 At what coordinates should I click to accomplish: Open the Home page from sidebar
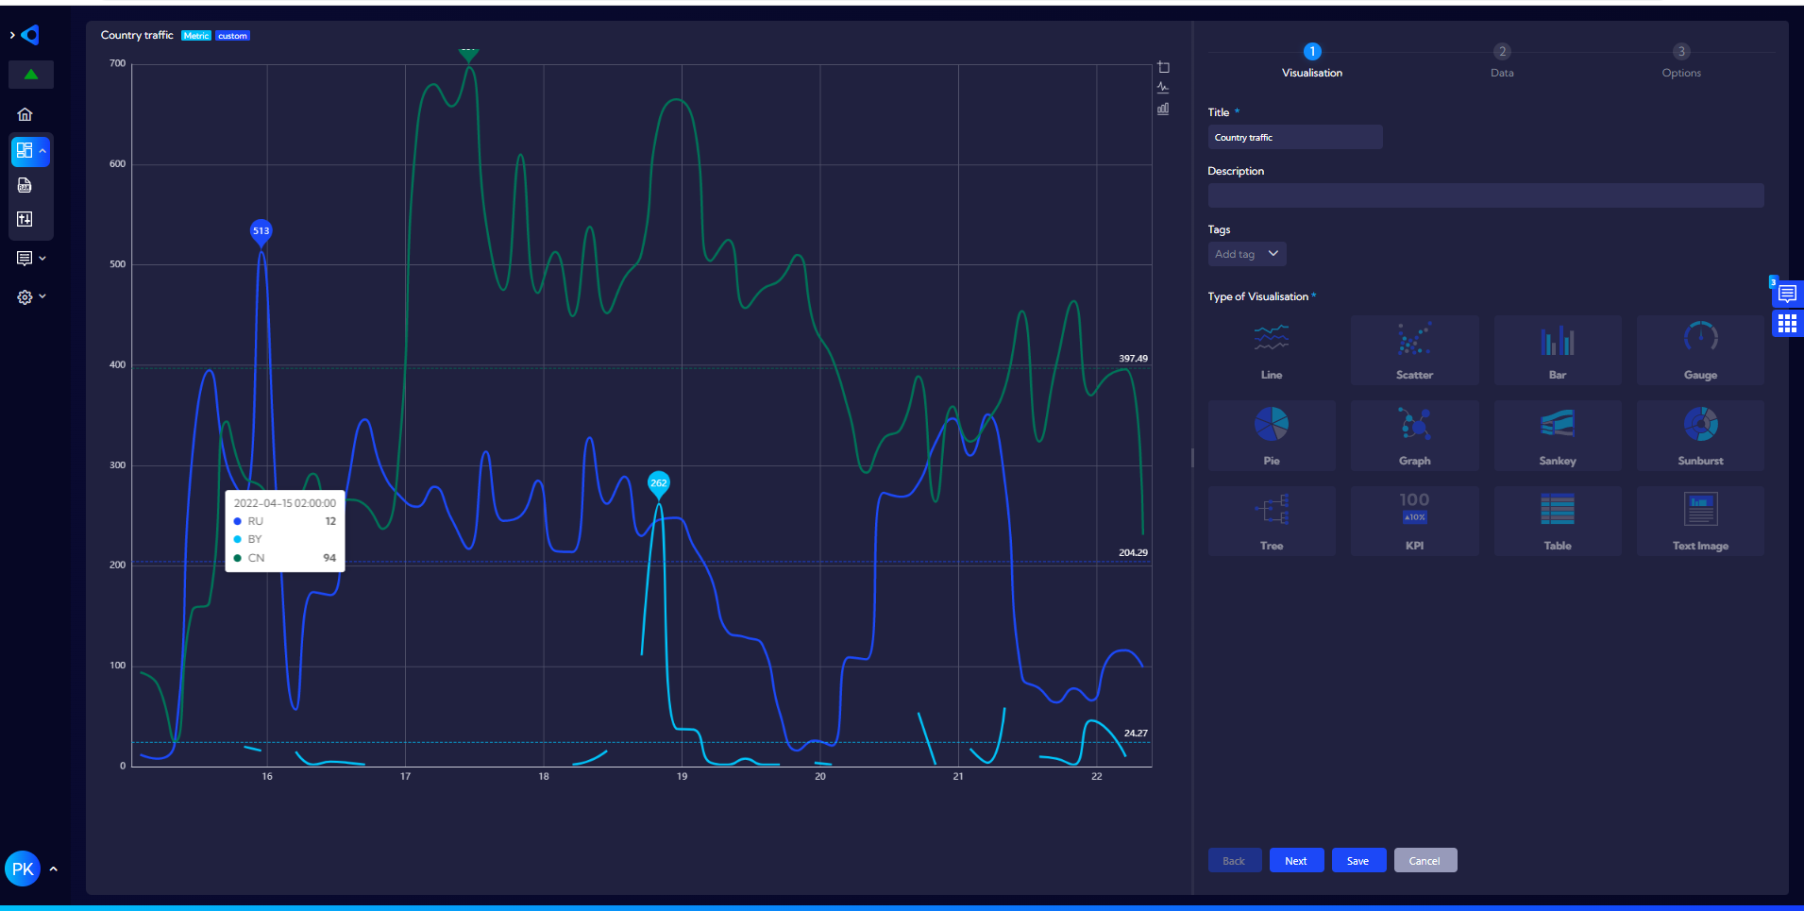tap(25, 114)
